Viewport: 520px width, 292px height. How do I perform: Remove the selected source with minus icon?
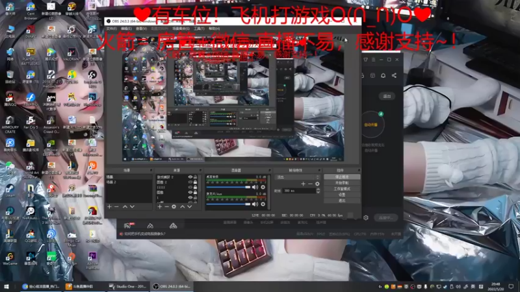(x=167, y=206)
